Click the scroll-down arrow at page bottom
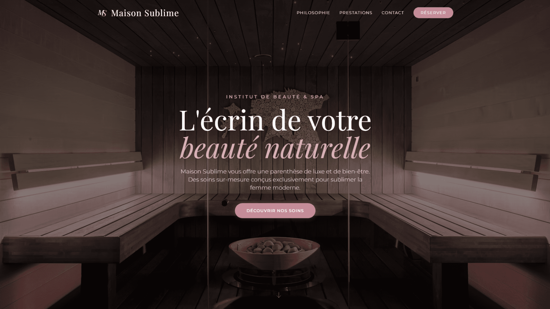Image resolution: width=550 pixels, height=309 pixels. point(279,295)
